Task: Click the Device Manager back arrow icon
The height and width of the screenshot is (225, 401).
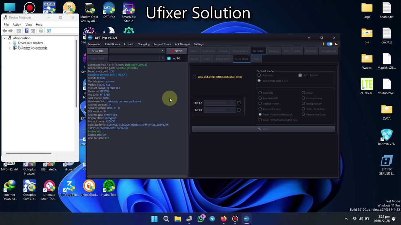Action: tap(5, 31)
